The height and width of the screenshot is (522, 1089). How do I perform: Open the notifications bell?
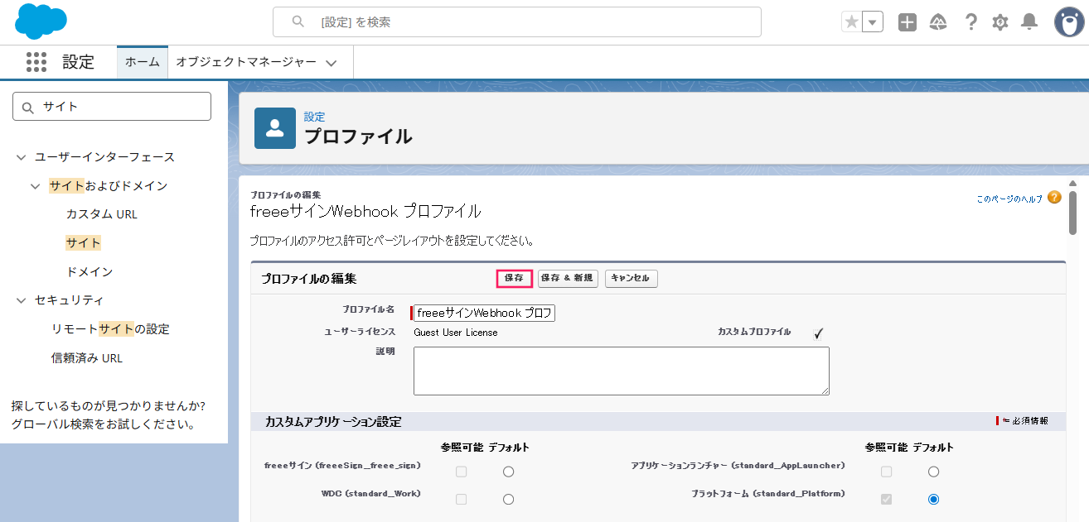coord(1029,22)
